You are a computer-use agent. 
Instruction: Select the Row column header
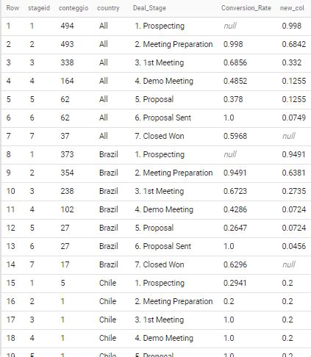click(12, 8)
